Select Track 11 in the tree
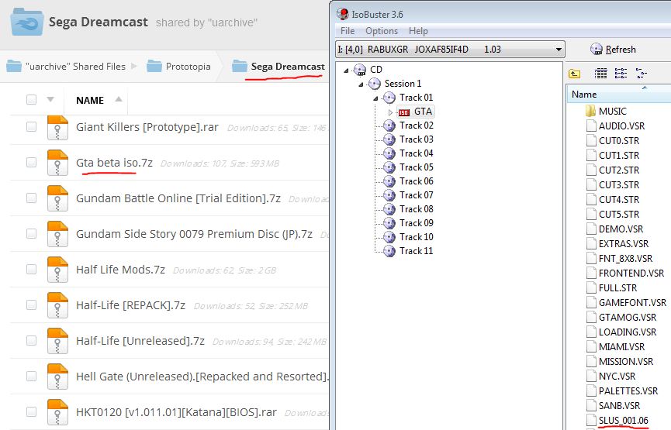This screenshot has height=430, width=671. tap(416, 251)
